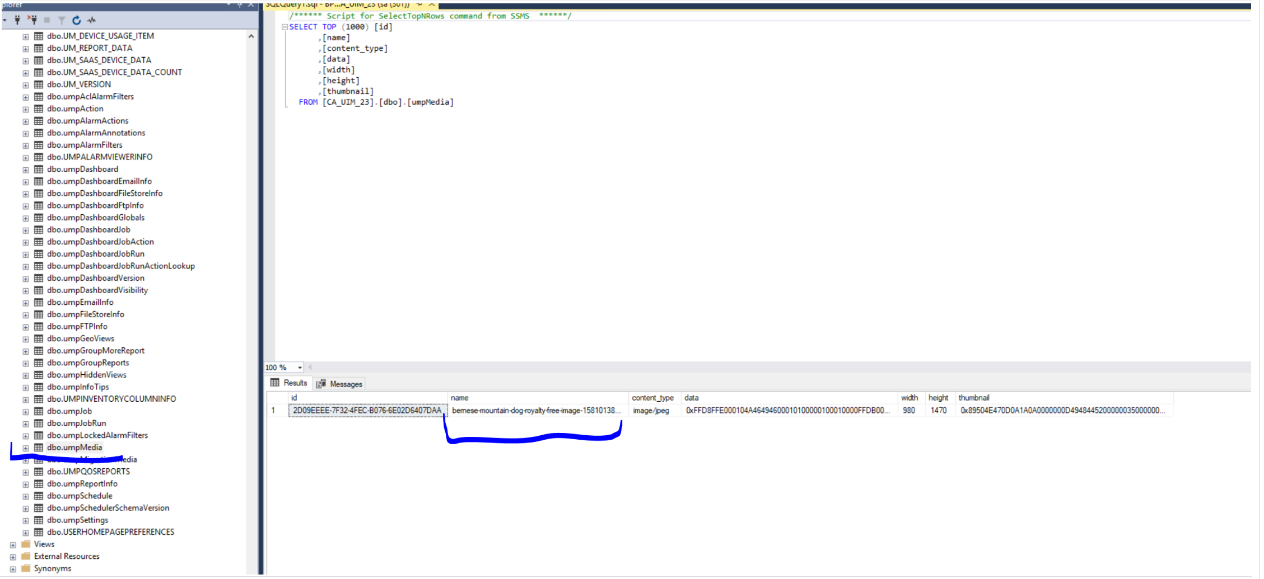Click the table icon beside dbo.umpDashboardVersion
The width and height of the screenshot is (1264, 579).
39,278
